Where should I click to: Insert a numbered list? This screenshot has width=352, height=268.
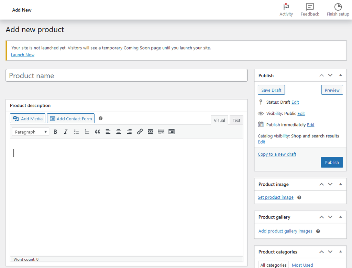tap(87, 132)
